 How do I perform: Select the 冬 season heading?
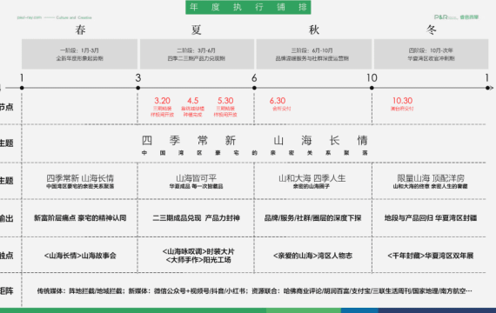[431, 30]
